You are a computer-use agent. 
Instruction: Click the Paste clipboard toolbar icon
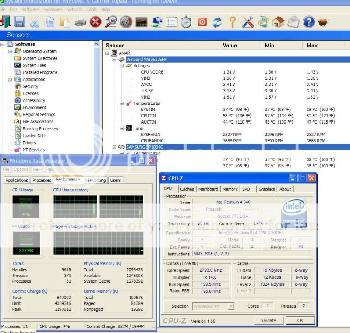[65, 22]
